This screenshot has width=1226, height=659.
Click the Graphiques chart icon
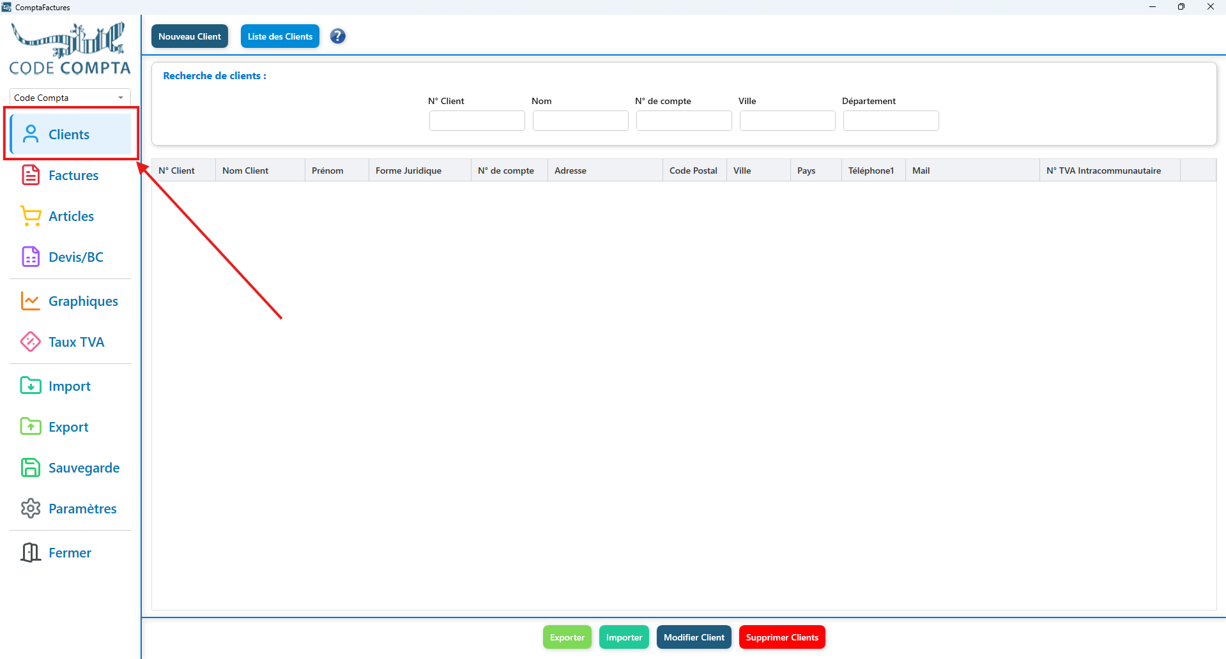pos(31,301)
